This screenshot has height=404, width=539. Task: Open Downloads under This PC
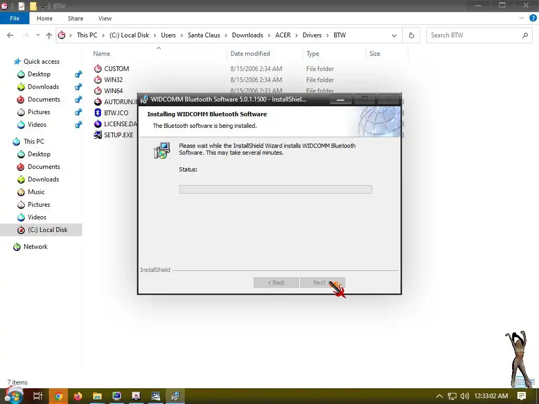point(43,179)
